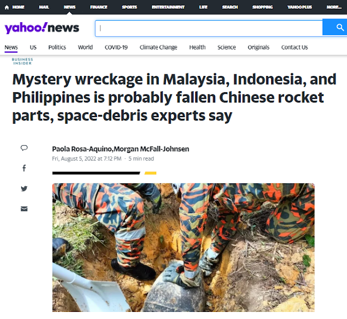Focus the Yahoo search input field

209,28
